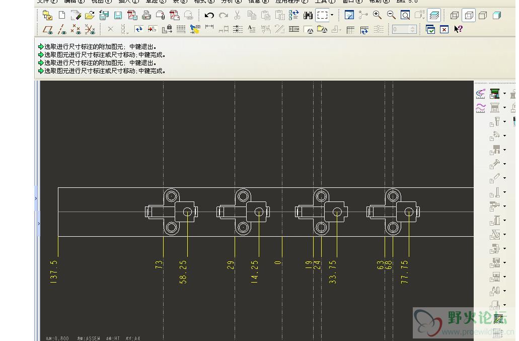Click the Refit view icon

(x=405, y=15)
